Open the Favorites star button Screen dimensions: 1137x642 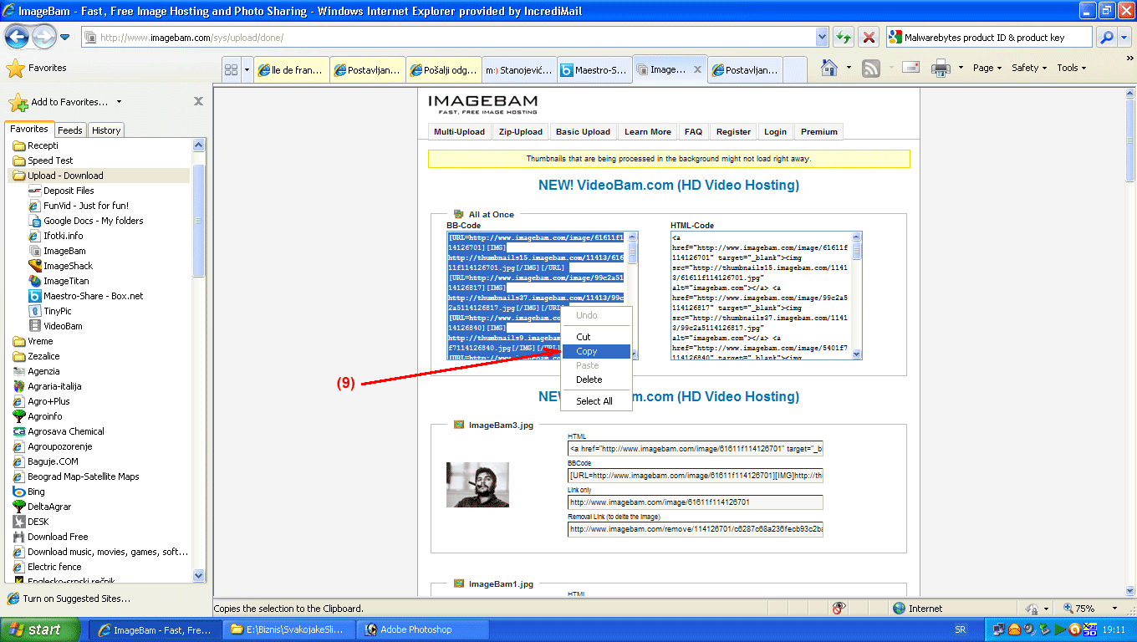(x=37, y=69)
